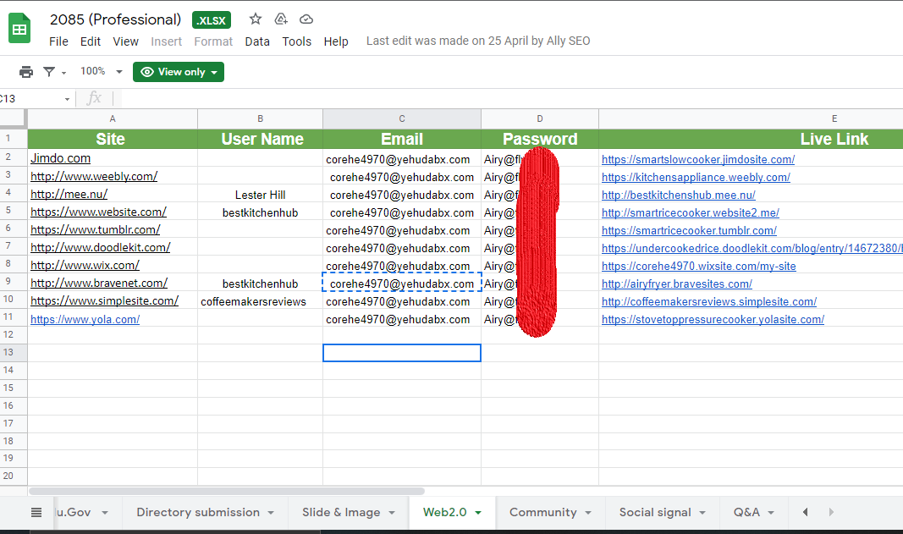The height and width of the screenshot is (534, 903).
Task: Click the move-to-folder icon
Action: click(x=280, y=18)
